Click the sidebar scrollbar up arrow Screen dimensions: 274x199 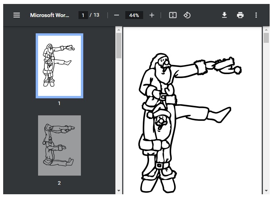click(119, 29)
